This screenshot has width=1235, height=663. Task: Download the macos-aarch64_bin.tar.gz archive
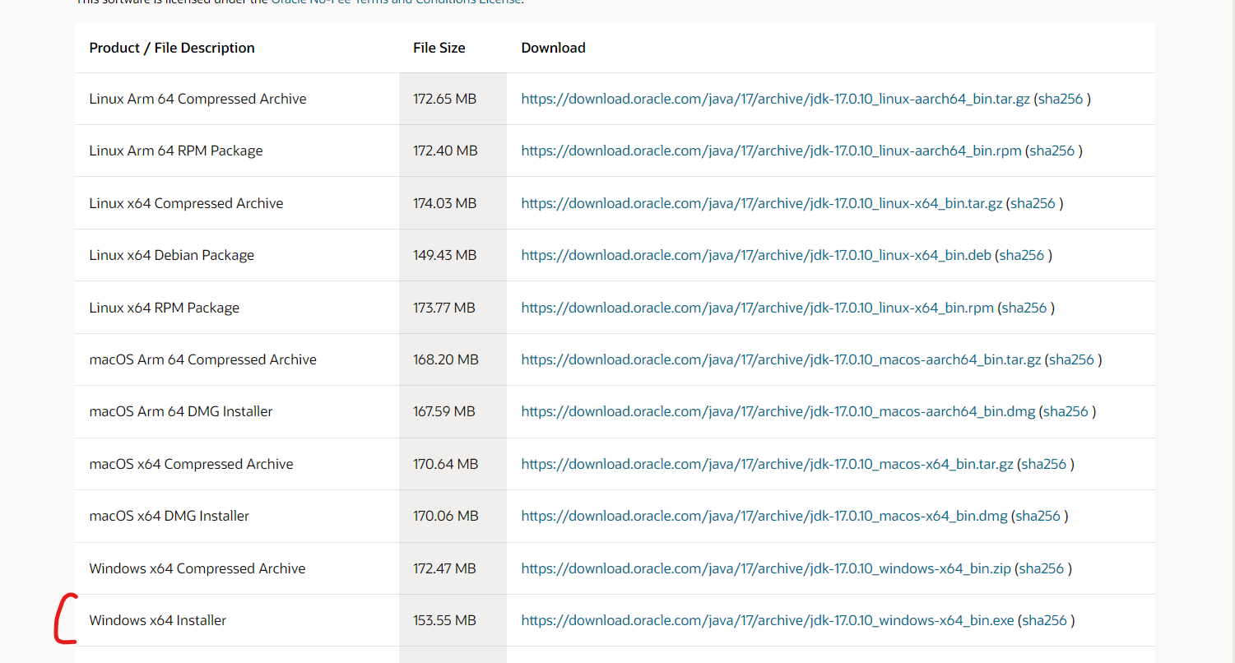782,359
